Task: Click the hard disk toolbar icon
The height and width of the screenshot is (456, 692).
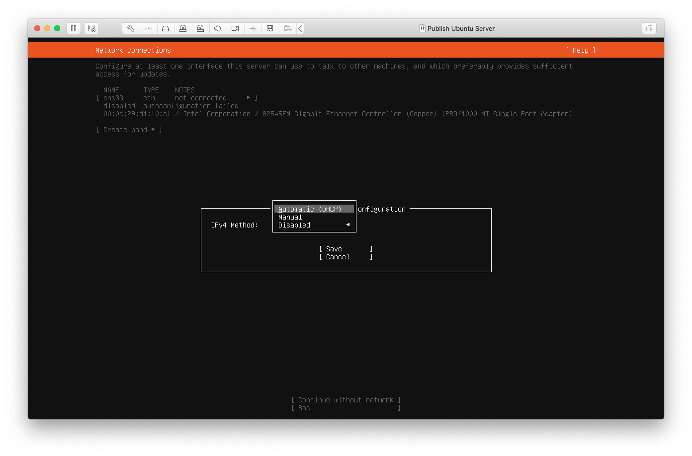Action: tap(166, 28)
